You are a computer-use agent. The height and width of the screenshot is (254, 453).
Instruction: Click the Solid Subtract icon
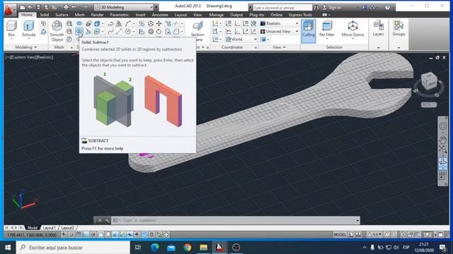point(79,31)
